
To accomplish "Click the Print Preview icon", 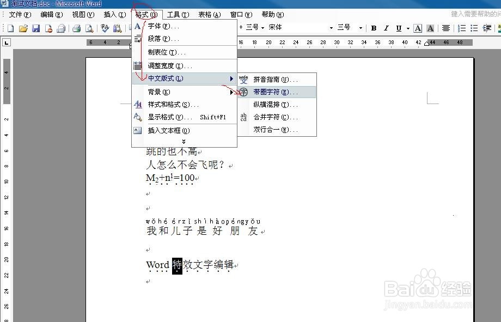I will 89,29.
